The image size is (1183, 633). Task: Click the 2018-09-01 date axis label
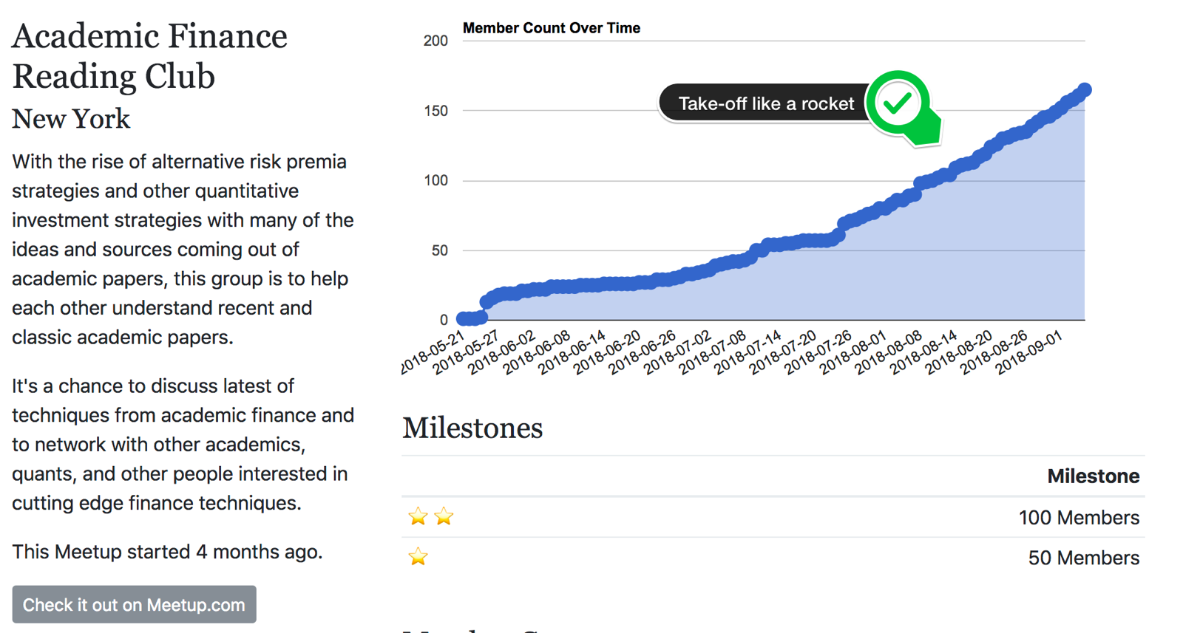[x=1028, y=352]
